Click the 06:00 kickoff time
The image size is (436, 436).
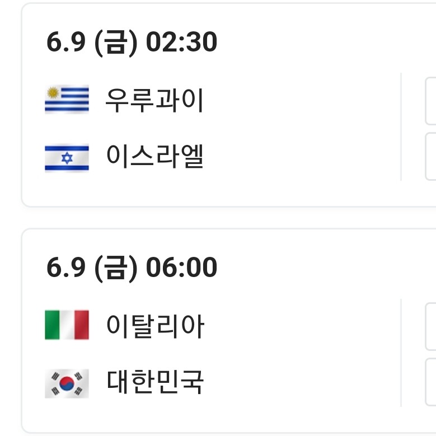coord(181,268)
